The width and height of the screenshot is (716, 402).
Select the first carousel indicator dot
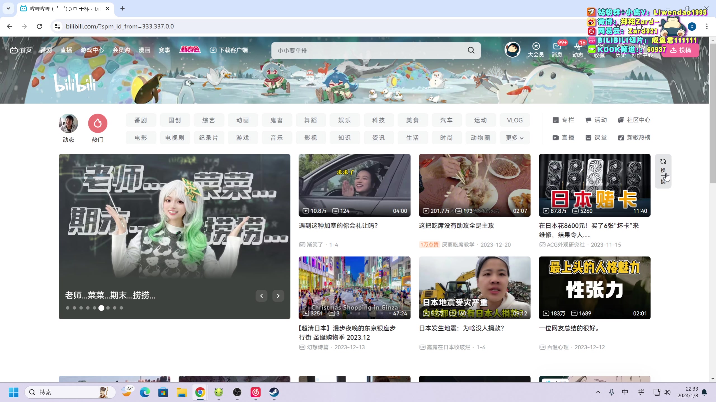[67, 308]
